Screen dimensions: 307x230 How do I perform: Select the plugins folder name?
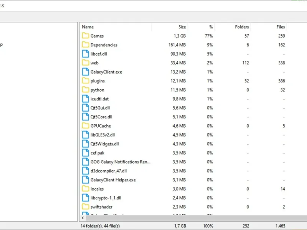pyautogui.click(x=98, y=81)
